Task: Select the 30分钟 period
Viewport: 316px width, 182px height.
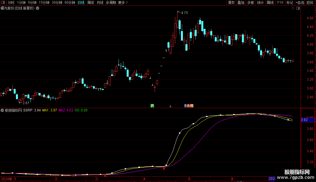Action: [x=57, y=3]
